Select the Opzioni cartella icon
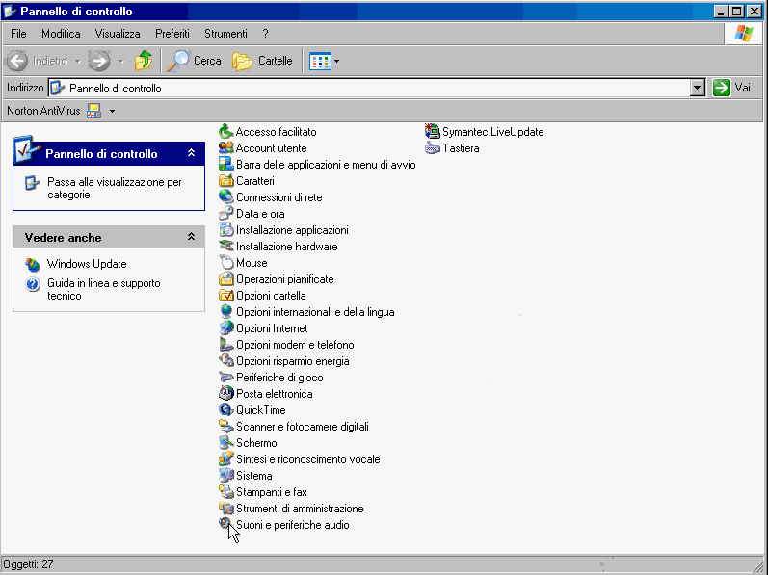 coord(225,296)
